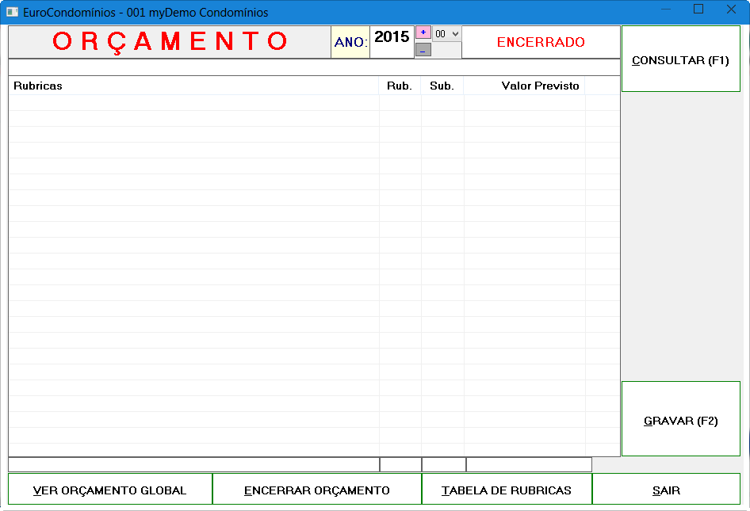750x511 pixels.
Task: Click the pink plus button to increase year
Action: tap(423, 32)
